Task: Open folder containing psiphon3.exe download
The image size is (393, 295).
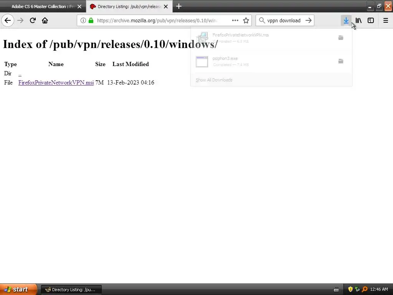Action: 341,61
